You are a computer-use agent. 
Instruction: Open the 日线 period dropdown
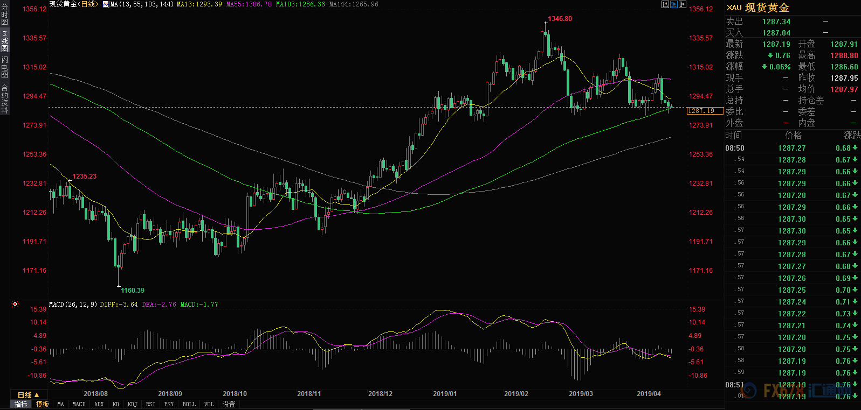[28, 395]
